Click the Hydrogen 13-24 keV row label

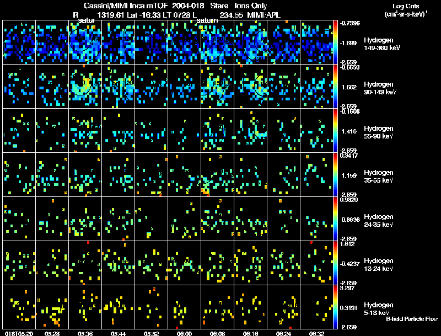(x=378, y=265)
